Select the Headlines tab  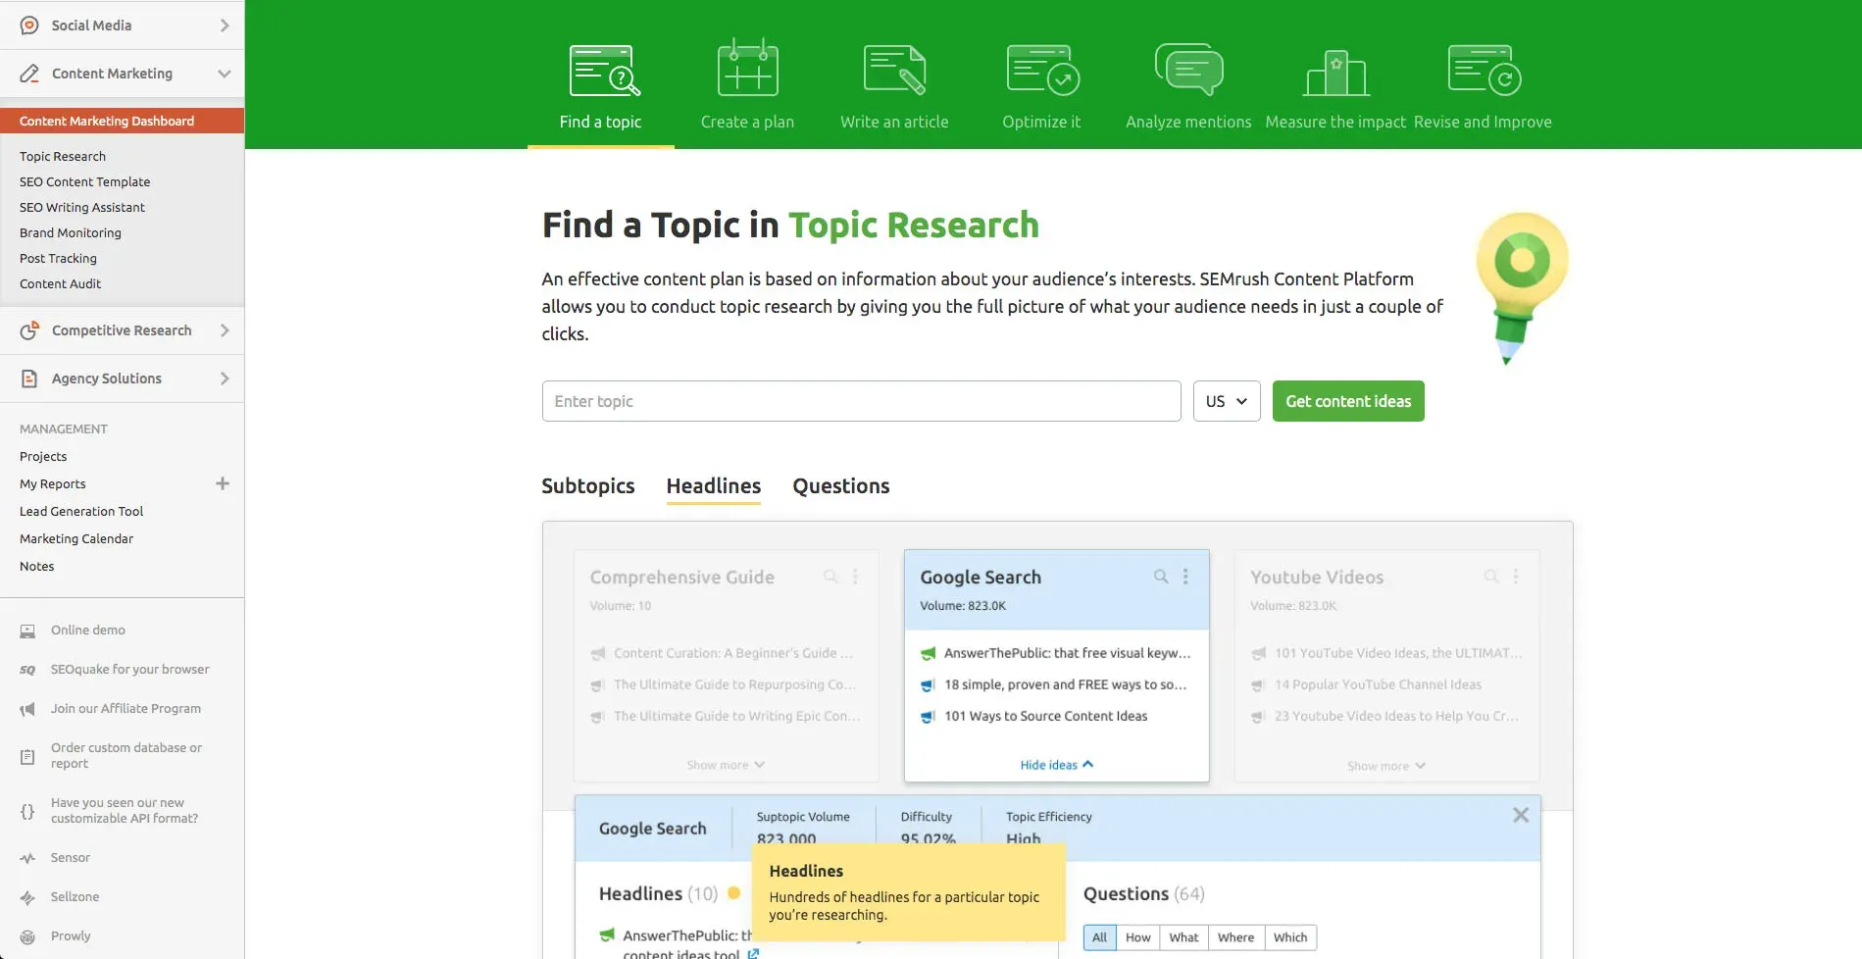tap(714, 486)
